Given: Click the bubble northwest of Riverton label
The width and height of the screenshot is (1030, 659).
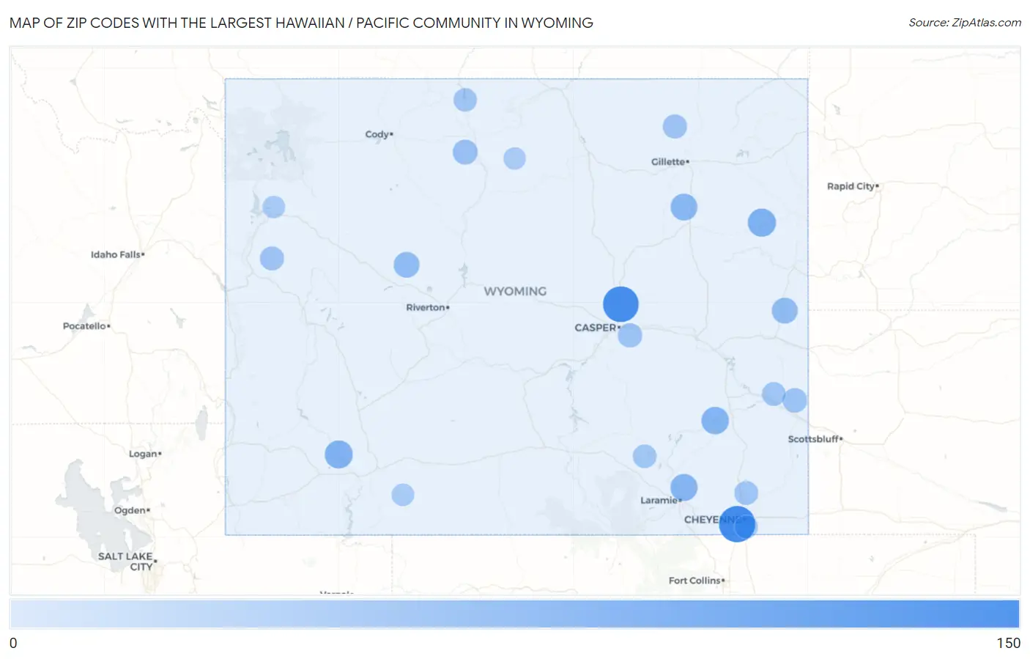Looking at the screenshot, I should point(407,265).
